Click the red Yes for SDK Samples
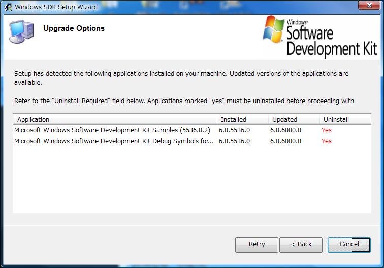This screenshot has height=268, width=384. click(327, 130)
